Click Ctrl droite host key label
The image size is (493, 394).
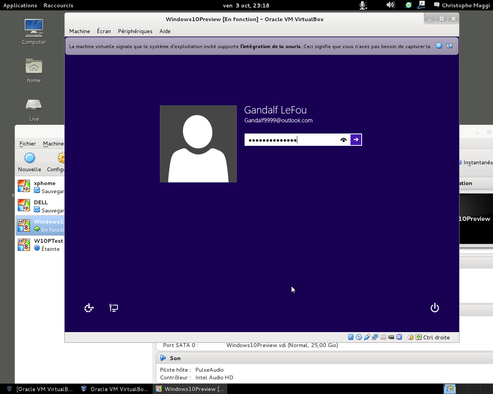pos(436,337)
